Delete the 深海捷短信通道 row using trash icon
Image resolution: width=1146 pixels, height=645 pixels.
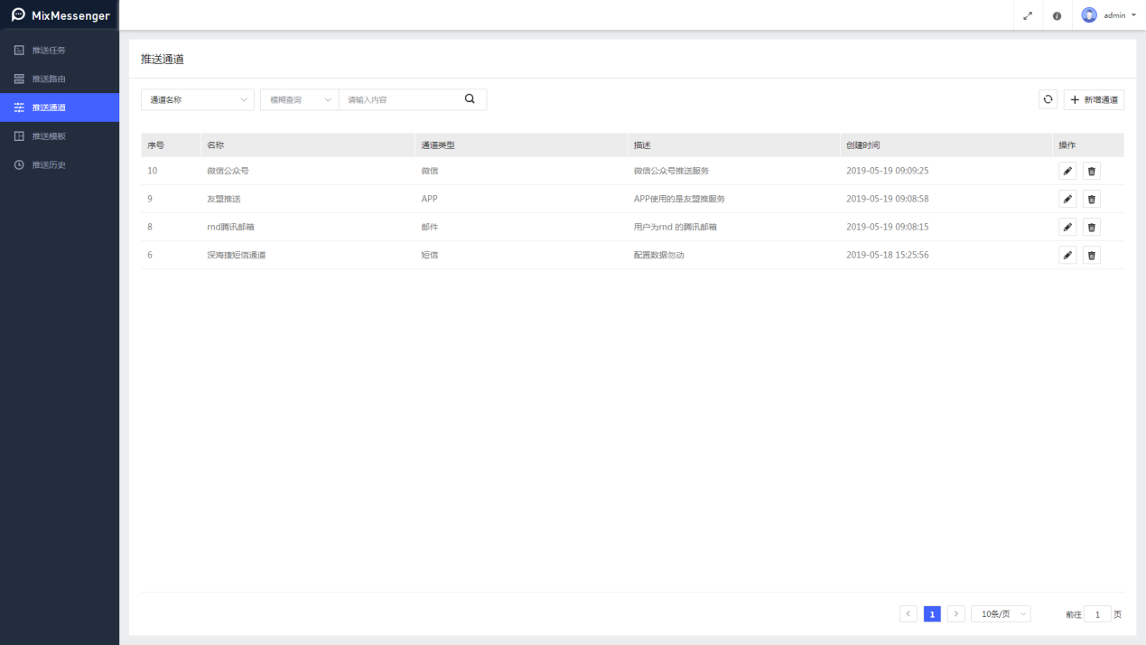point(1091,255)
